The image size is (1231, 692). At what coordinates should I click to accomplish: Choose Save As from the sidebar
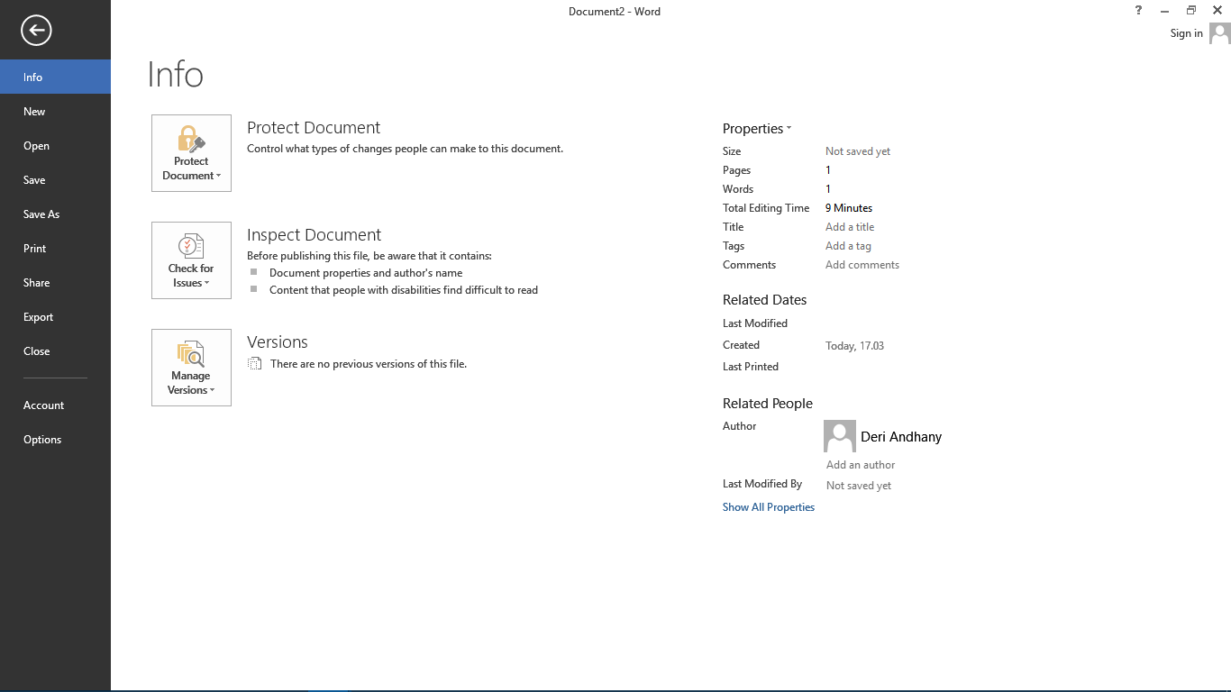[55, 214]
